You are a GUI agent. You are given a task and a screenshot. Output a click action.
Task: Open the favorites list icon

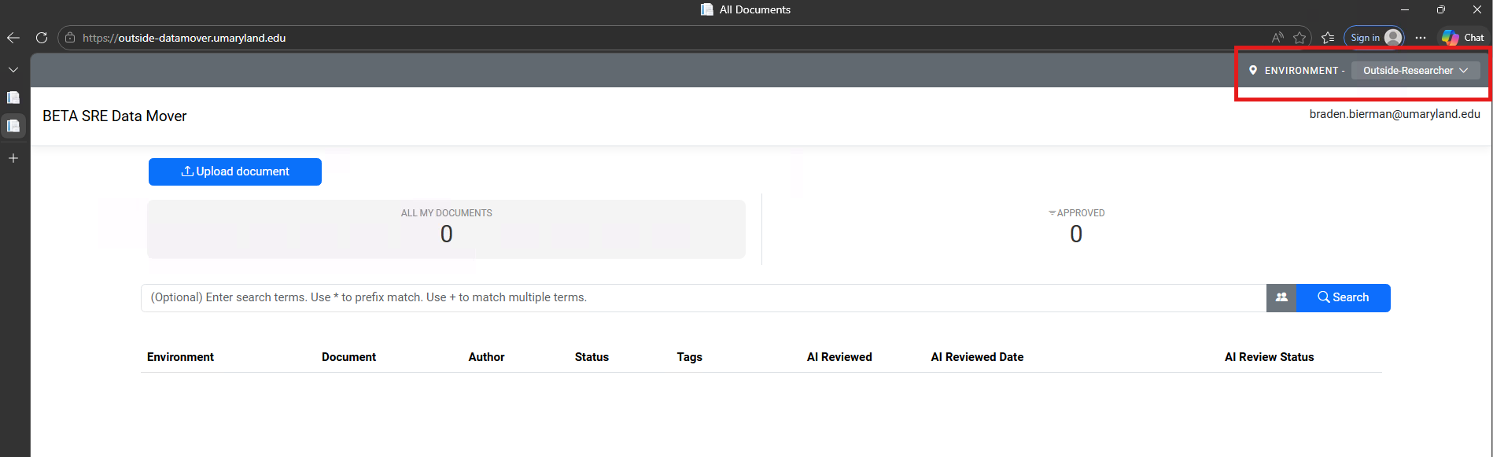click(x=1328, y=38)
